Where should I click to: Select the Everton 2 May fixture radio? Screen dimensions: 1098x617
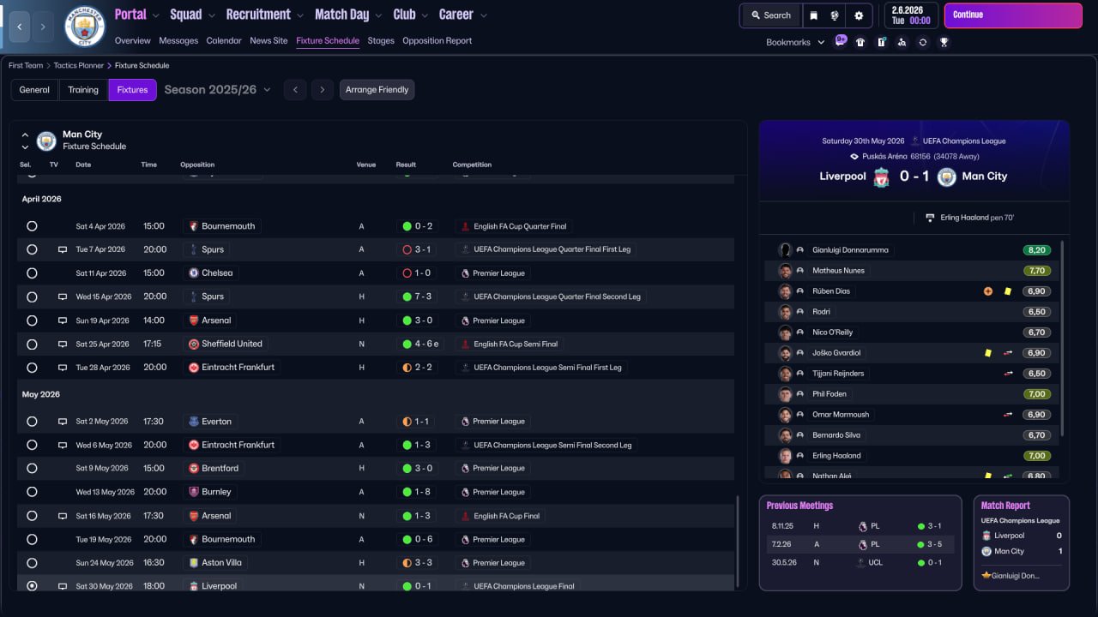point(32,422)
